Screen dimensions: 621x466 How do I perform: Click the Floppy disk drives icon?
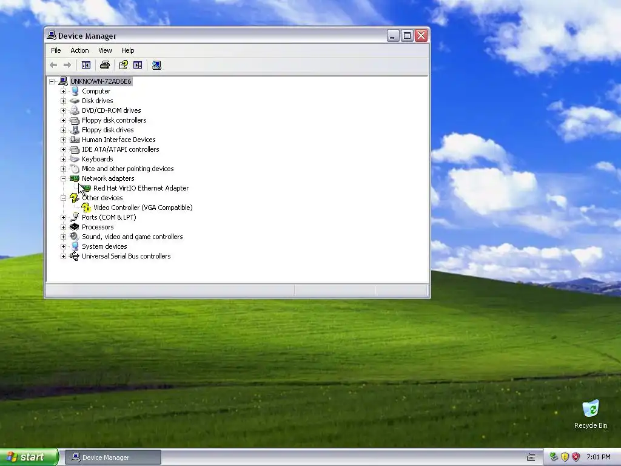click(75, 130)
